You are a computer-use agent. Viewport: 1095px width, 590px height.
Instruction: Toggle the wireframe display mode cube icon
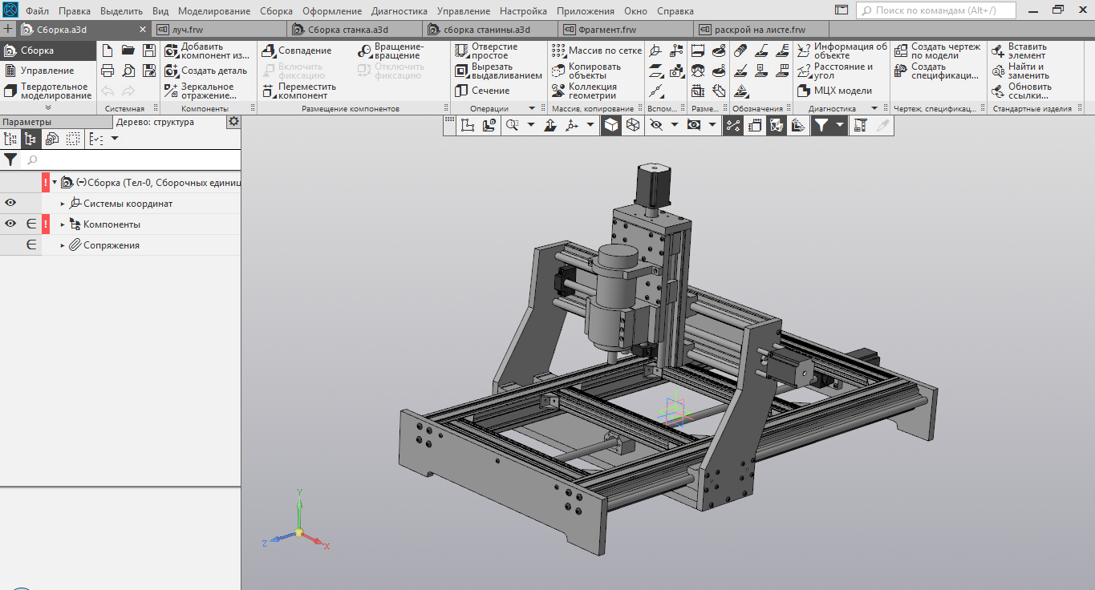632,125
